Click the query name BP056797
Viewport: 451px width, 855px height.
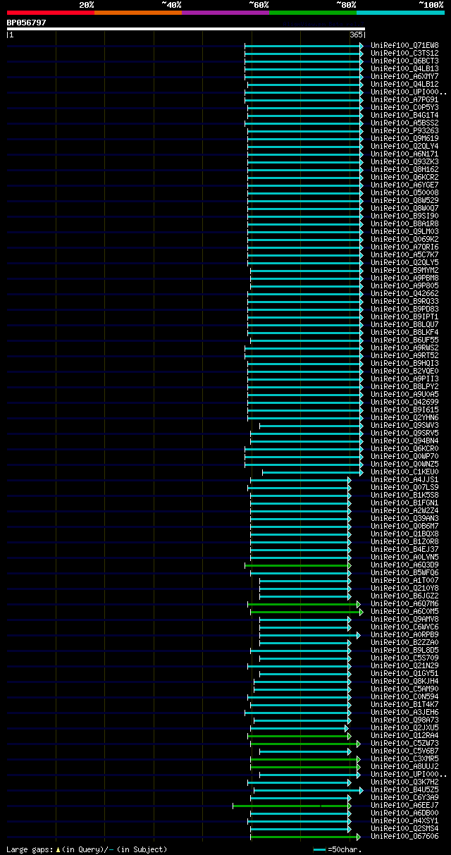click(x=27, y=23)
